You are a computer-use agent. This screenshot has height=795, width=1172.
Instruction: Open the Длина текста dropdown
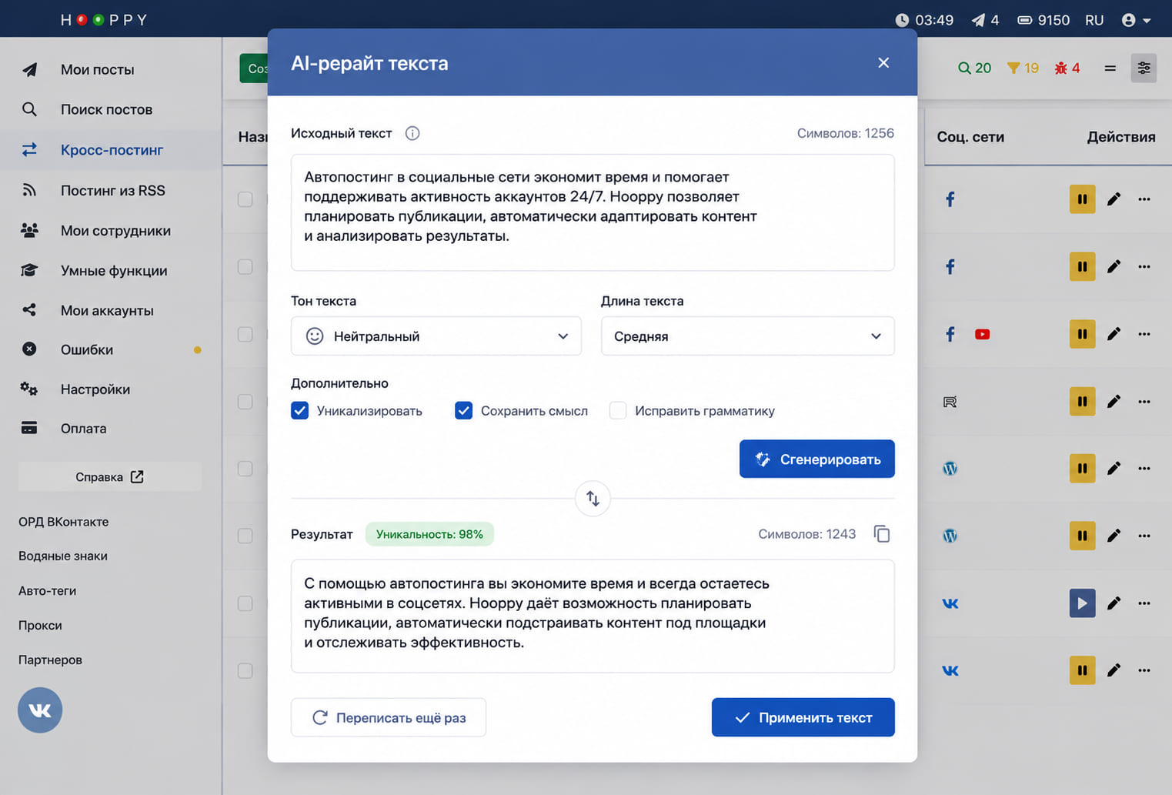click(x=747, y=336)
